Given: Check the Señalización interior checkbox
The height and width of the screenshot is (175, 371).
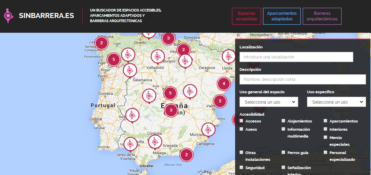Looking at the screenshot, I should [x=283, y=168].
